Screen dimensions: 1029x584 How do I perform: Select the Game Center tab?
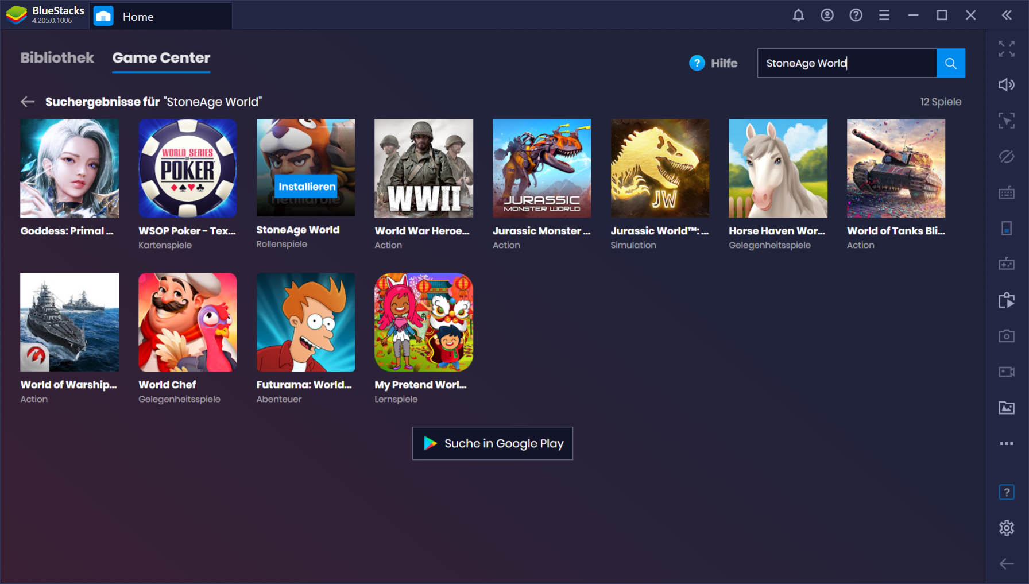(x=161, y=57)
